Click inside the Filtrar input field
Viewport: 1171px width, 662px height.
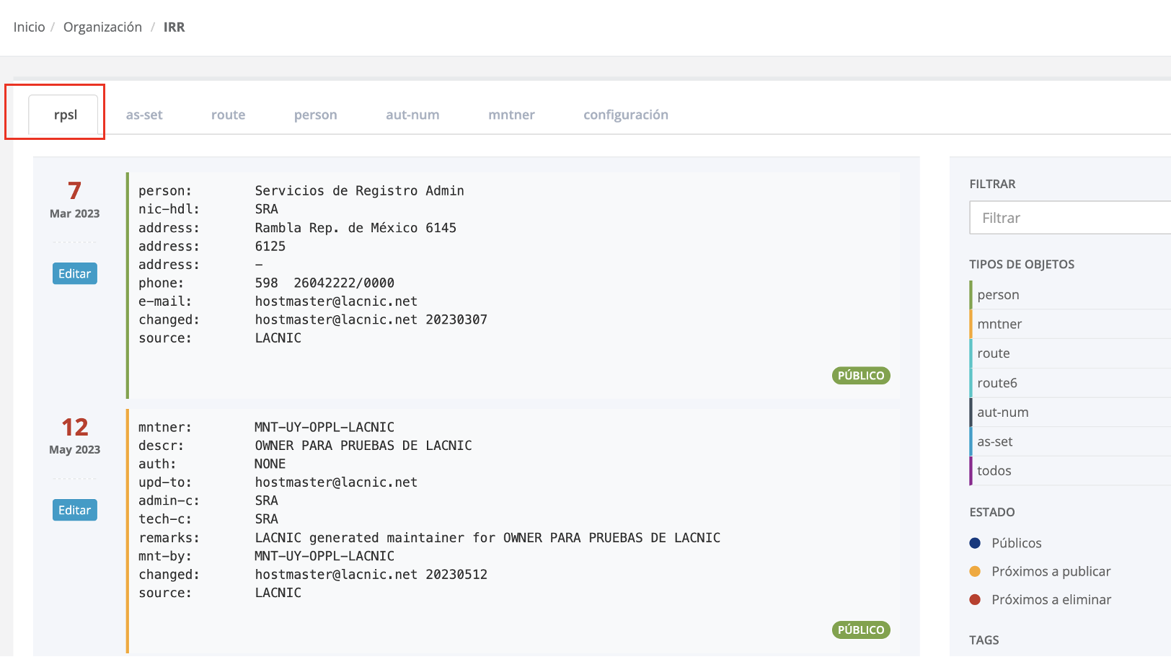click(1069, 218)
